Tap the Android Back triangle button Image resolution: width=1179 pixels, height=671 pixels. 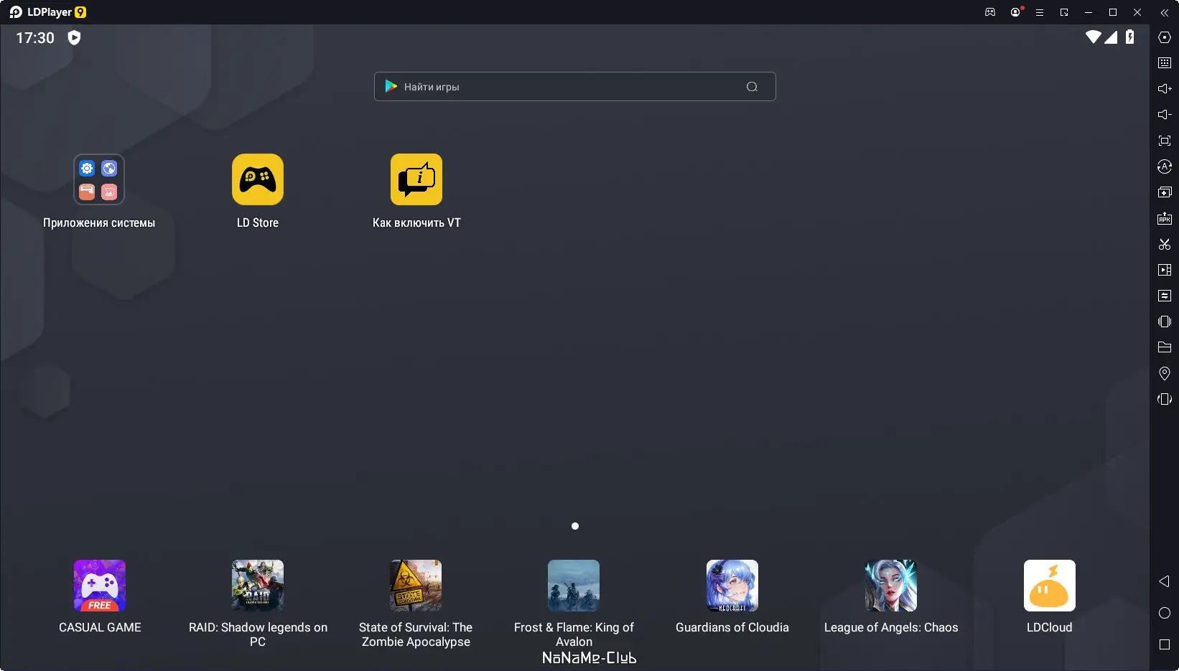[1164, 581]
